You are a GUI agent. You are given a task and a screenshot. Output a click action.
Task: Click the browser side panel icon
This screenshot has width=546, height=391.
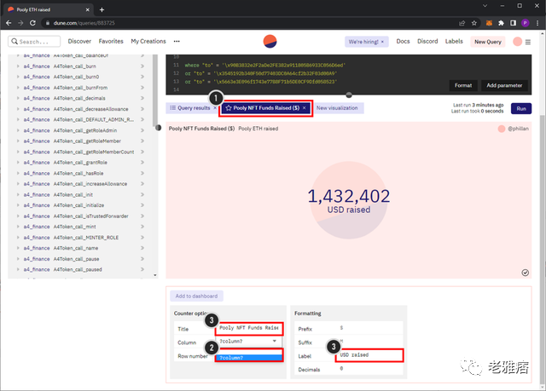[x=513, y=23]
